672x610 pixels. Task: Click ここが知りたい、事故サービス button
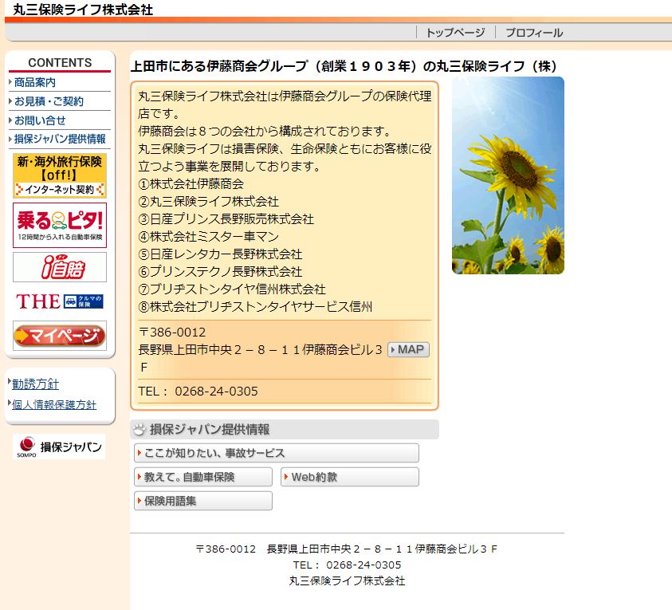pos(276,453)
